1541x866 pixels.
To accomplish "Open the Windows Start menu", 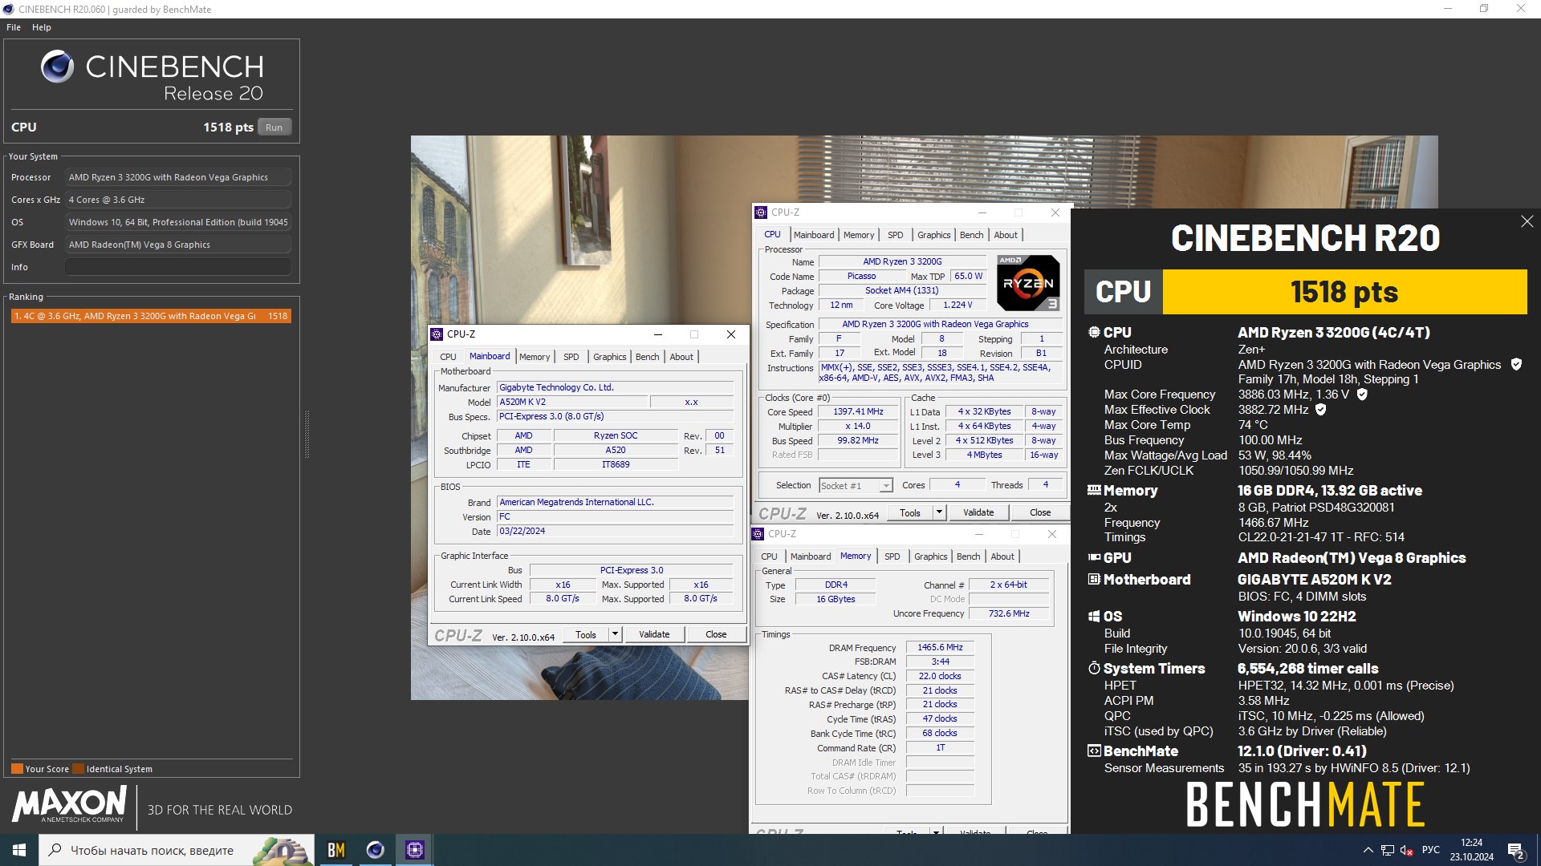I will (19, 850).
